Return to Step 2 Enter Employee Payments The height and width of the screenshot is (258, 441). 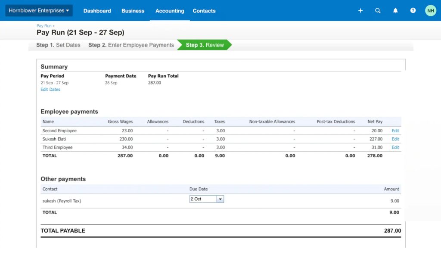pyautogui.click(x=131, y=45)
